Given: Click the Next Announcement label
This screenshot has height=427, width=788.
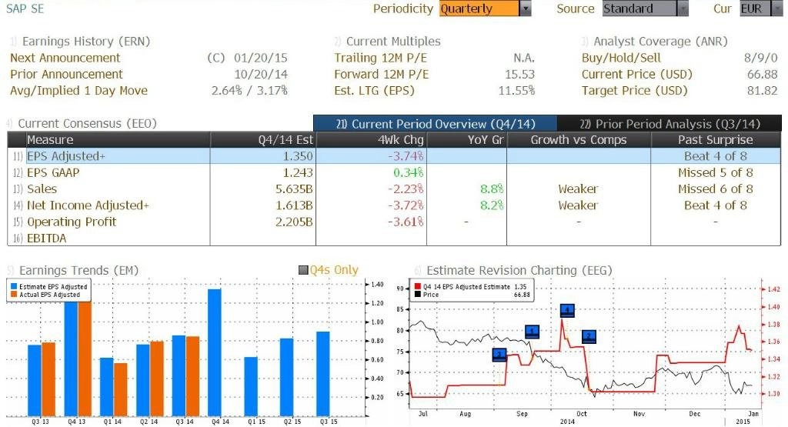Looking at the screenshot, I should tap(65, 58).
